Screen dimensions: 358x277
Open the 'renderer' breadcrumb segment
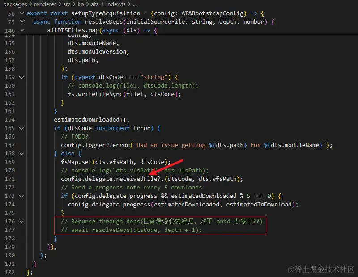(45, 4)
